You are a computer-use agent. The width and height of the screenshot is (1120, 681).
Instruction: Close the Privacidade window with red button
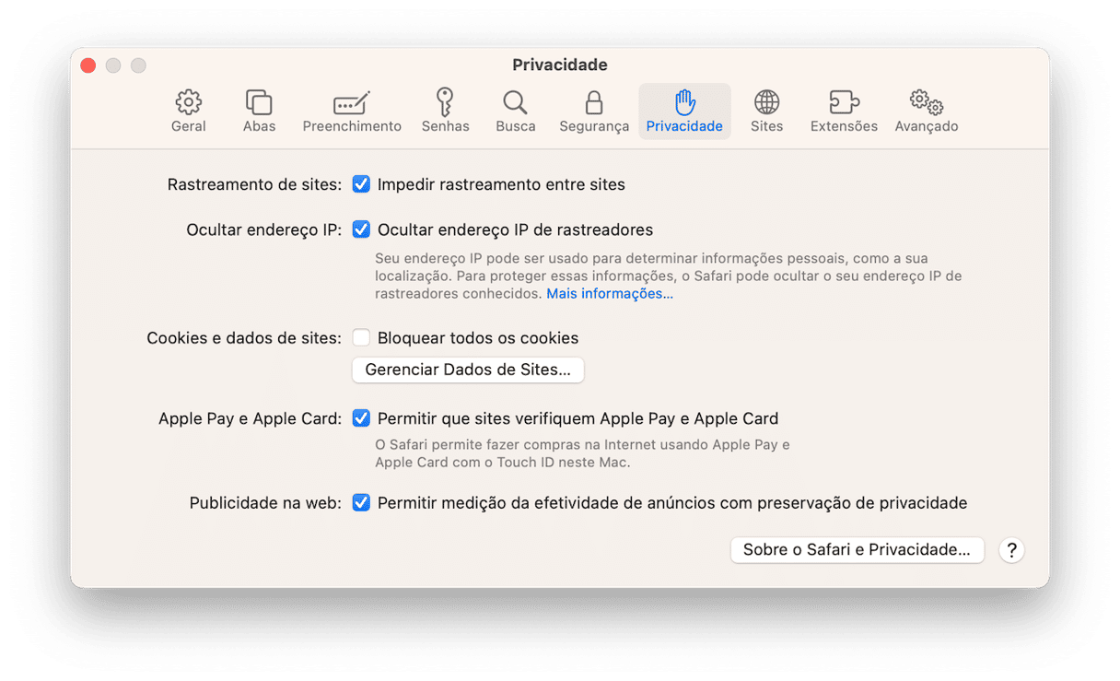[x=88, y=65]
